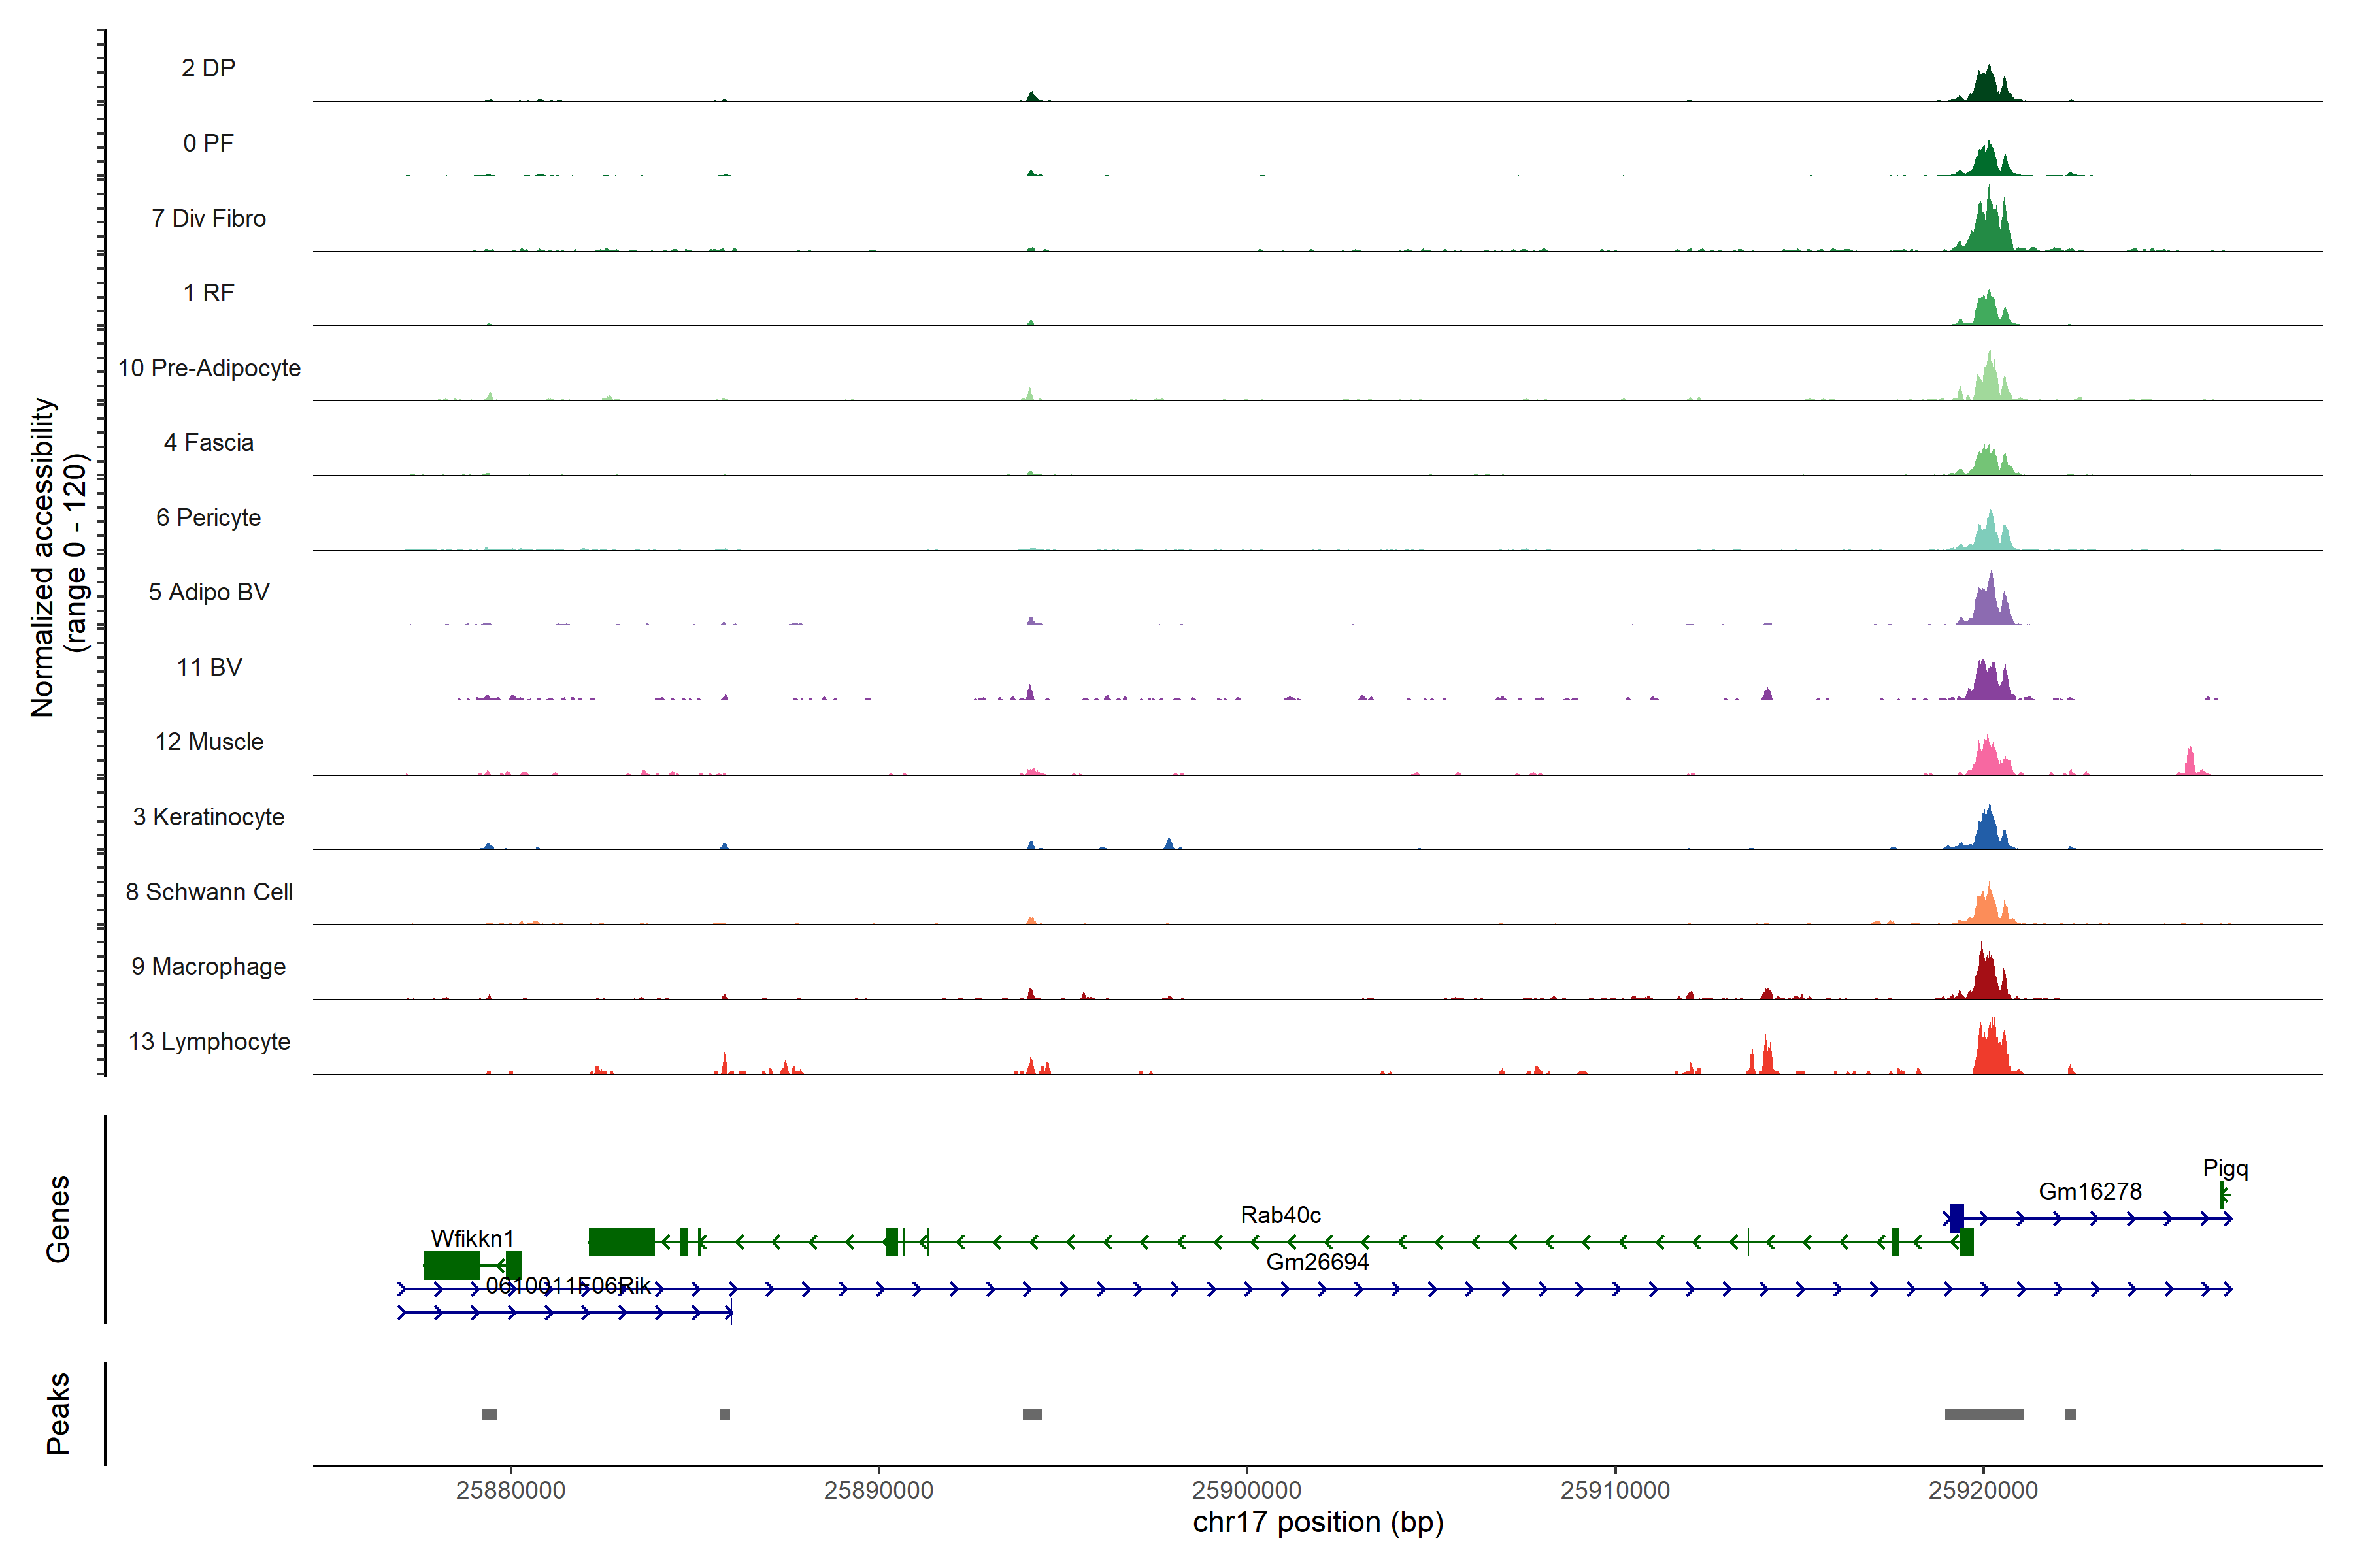
Task: Click the chr17 position axis title
Action: pos(1318,1522)
